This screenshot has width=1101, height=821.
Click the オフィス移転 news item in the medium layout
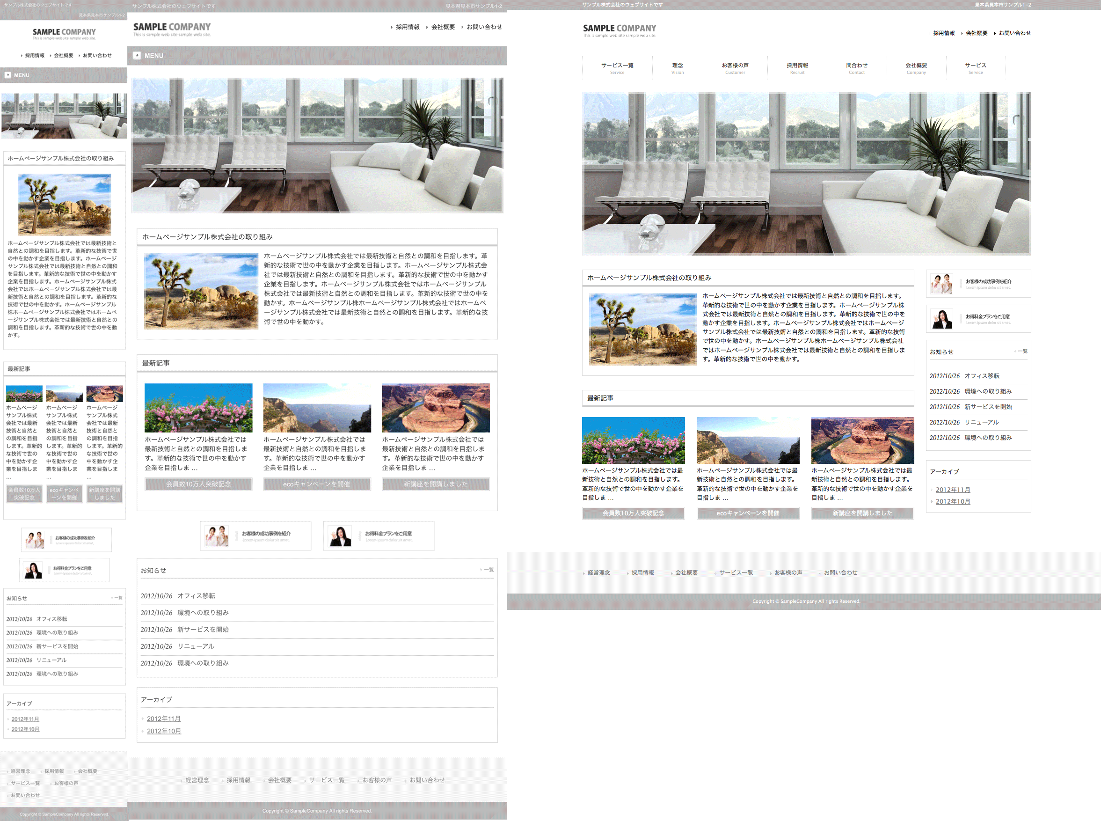(196, 596)
